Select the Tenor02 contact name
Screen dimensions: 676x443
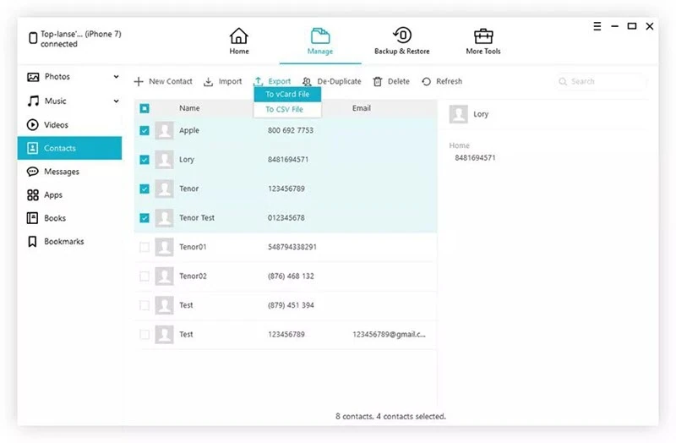193,276
